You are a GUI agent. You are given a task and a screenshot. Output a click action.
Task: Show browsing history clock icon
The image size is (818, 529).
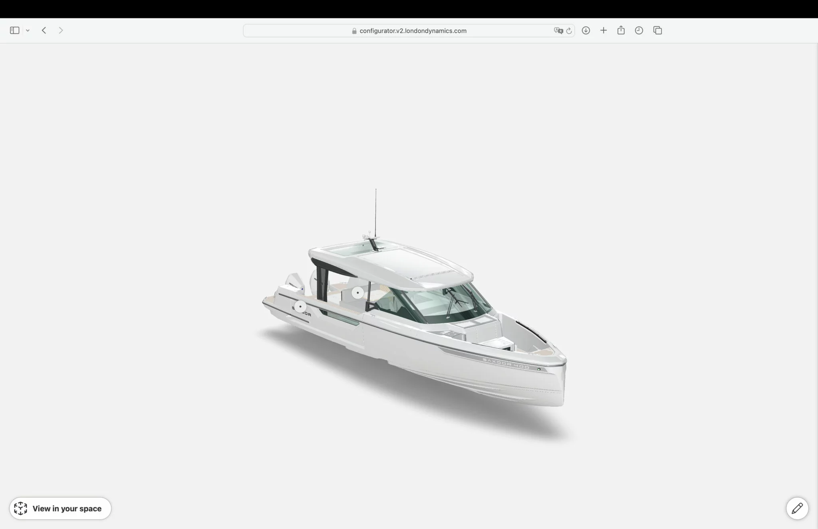(x=639, y=30)
